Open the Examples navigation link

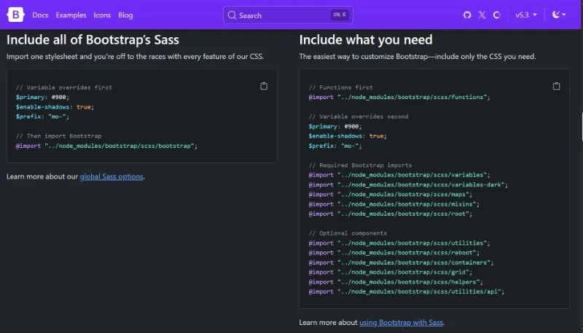pos(71,15)
